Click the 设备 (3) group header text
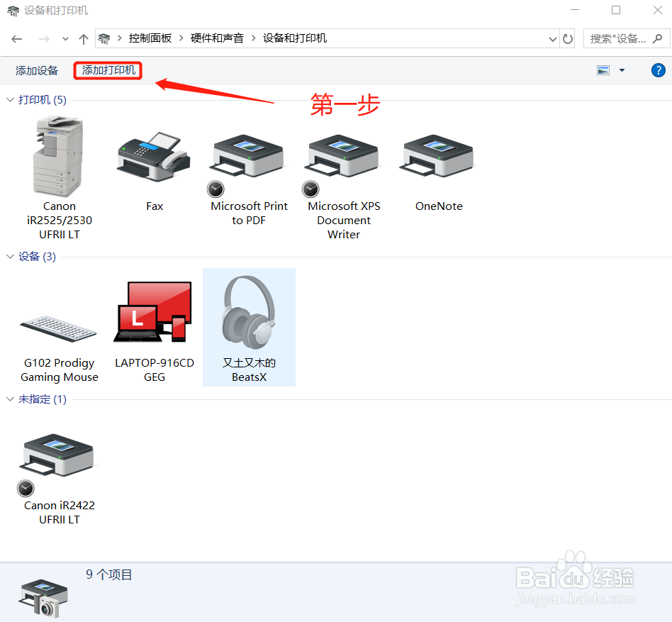 38,256
